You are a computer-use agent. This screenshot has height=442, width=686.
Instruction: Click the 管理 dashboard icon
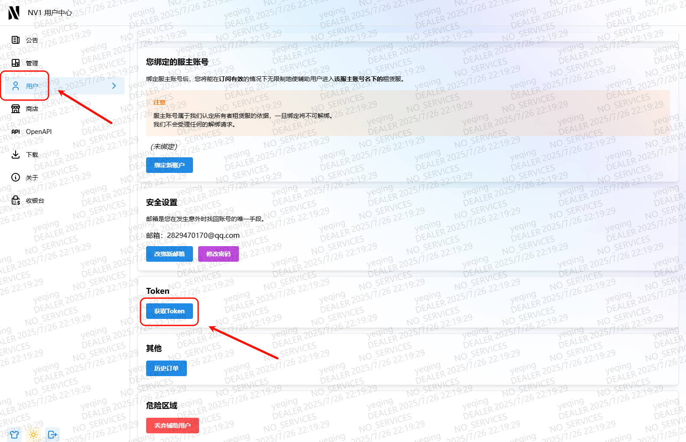click(16, 63)
